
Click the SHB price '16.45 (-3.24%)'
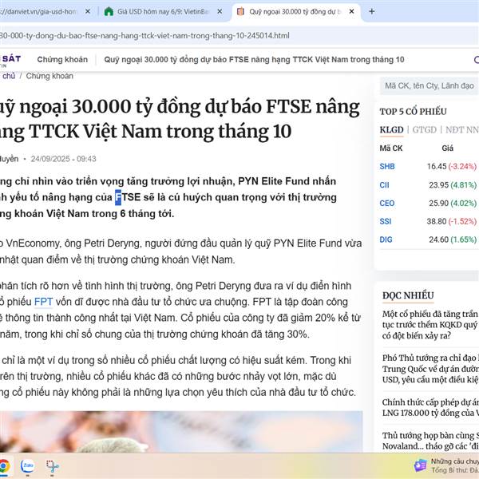452,167
